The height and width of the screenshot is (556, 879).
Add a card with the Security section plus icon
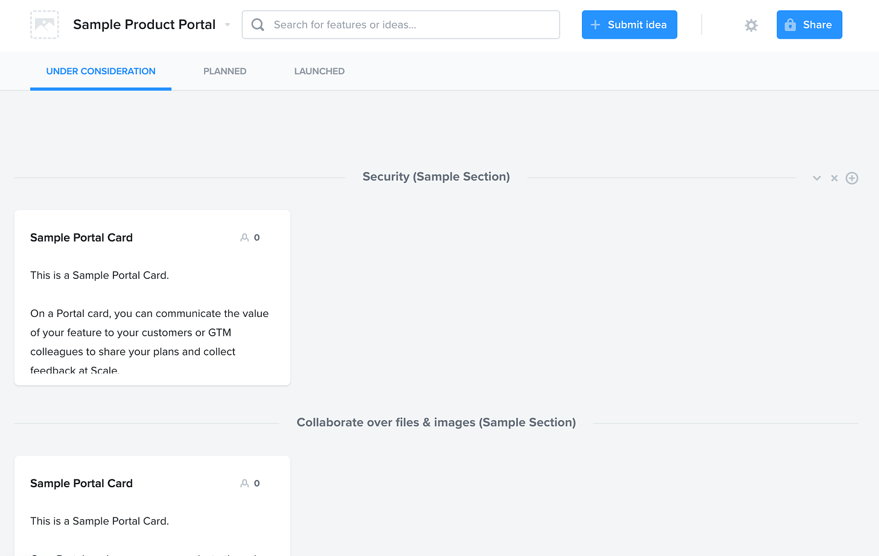(852, 178)
